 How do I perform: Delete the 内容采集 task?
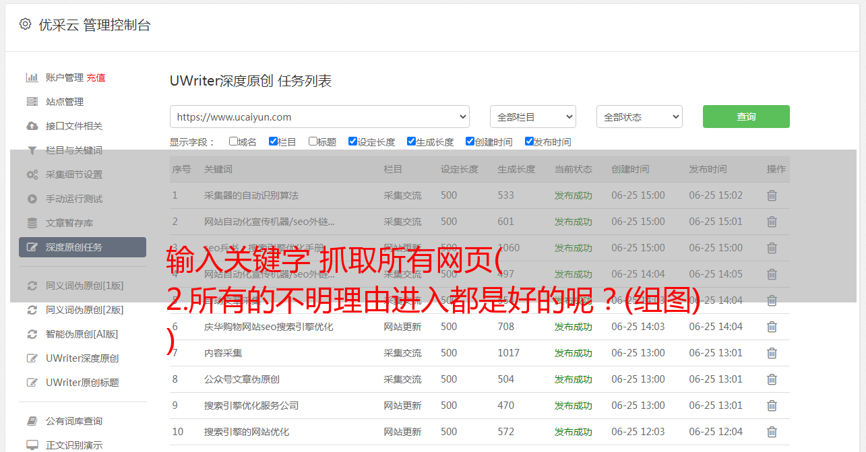tap(772, 353)
